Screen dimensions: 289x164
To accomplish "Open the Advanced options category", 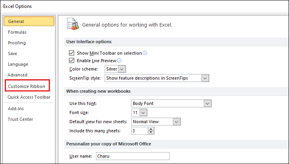I will tap(17, 75).
